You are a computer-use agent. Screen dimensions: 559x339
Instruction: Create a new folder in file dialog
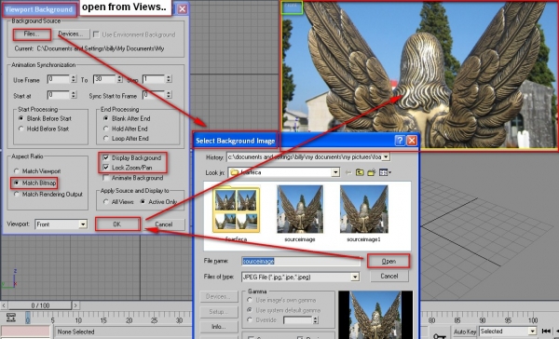pyautogui.click(x=372, y=172)
